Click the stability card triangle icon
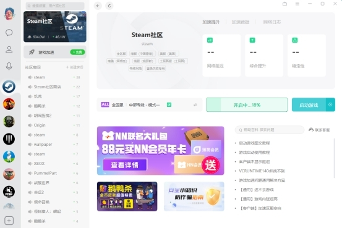 (x=295, y=40)
